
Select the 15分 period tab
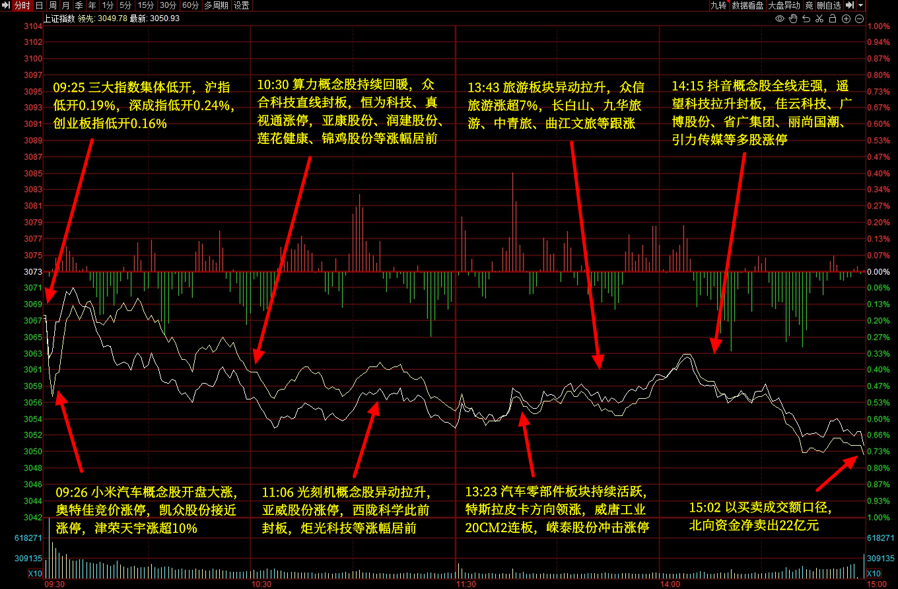tap(145, 5)
